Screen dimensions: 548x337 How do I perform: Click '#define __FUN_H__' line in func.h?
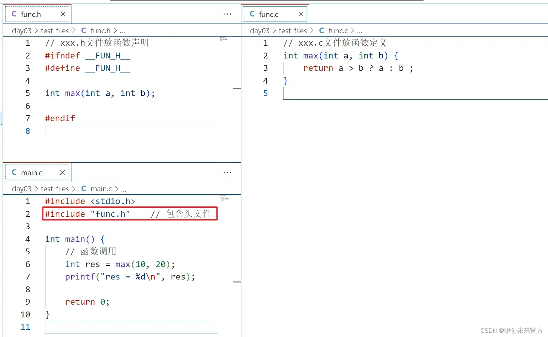[x=88, y=68]
